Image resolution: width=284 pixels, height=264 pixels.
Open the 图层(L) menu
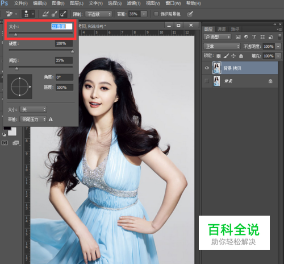pos(77,3)
